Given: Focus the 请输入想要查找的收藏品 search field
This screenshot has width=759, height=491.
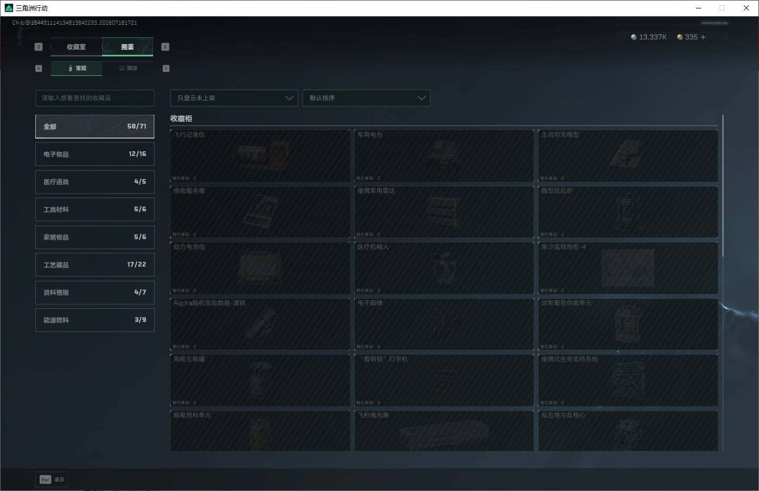Looking at the screenshot, I should tap(95, 98).
